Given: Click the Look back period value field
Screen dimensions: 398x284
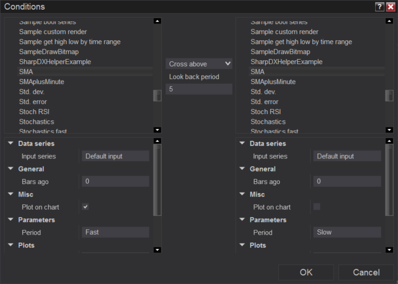Looking at the screenshot, I should [x=199, y=89].
